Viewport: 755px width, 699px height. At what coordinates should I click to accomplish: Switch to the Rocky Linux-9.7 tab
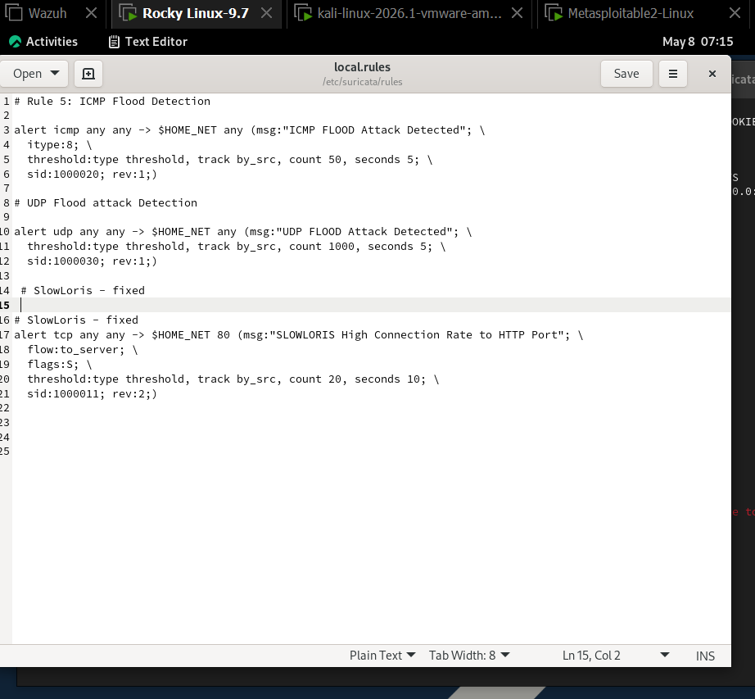(x=196, y=13)
